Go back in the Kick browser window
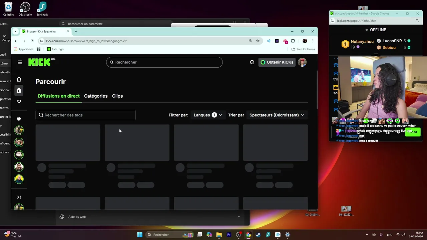Screen dimensions: 427x240 [16, 41]
